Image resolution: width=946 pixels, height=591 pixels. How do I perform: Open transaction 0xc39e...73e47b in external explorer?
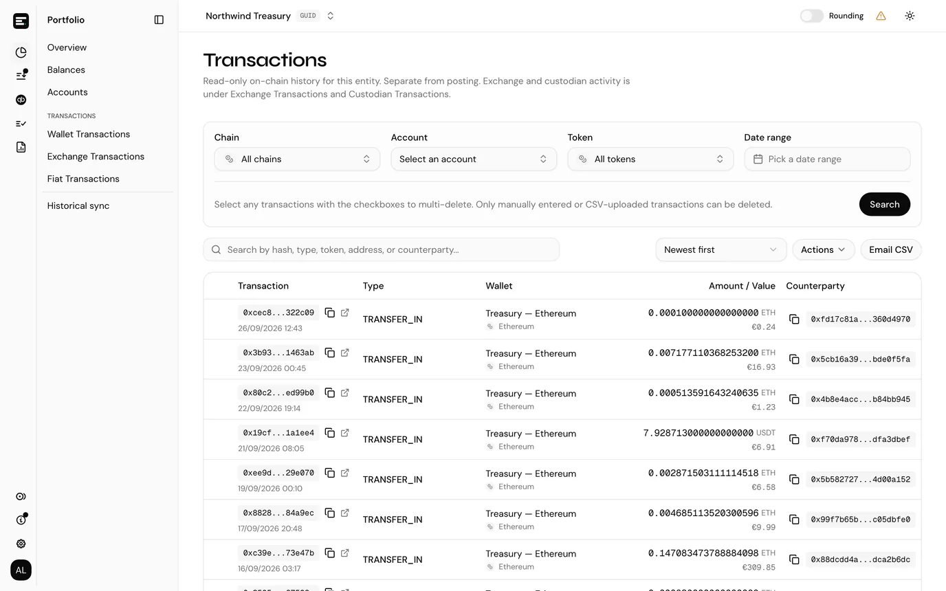(x=345, y=553)
